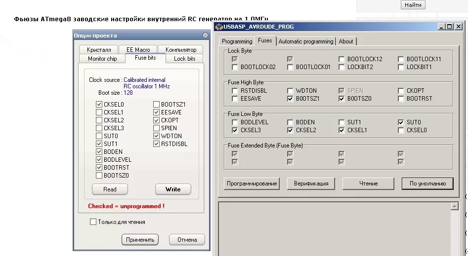Click the Read button
468x256 pixels.
point(110,189)
